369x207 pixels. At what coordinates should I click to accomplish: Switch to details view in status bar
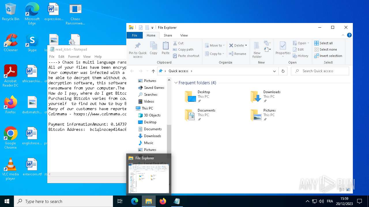[342, 189]
